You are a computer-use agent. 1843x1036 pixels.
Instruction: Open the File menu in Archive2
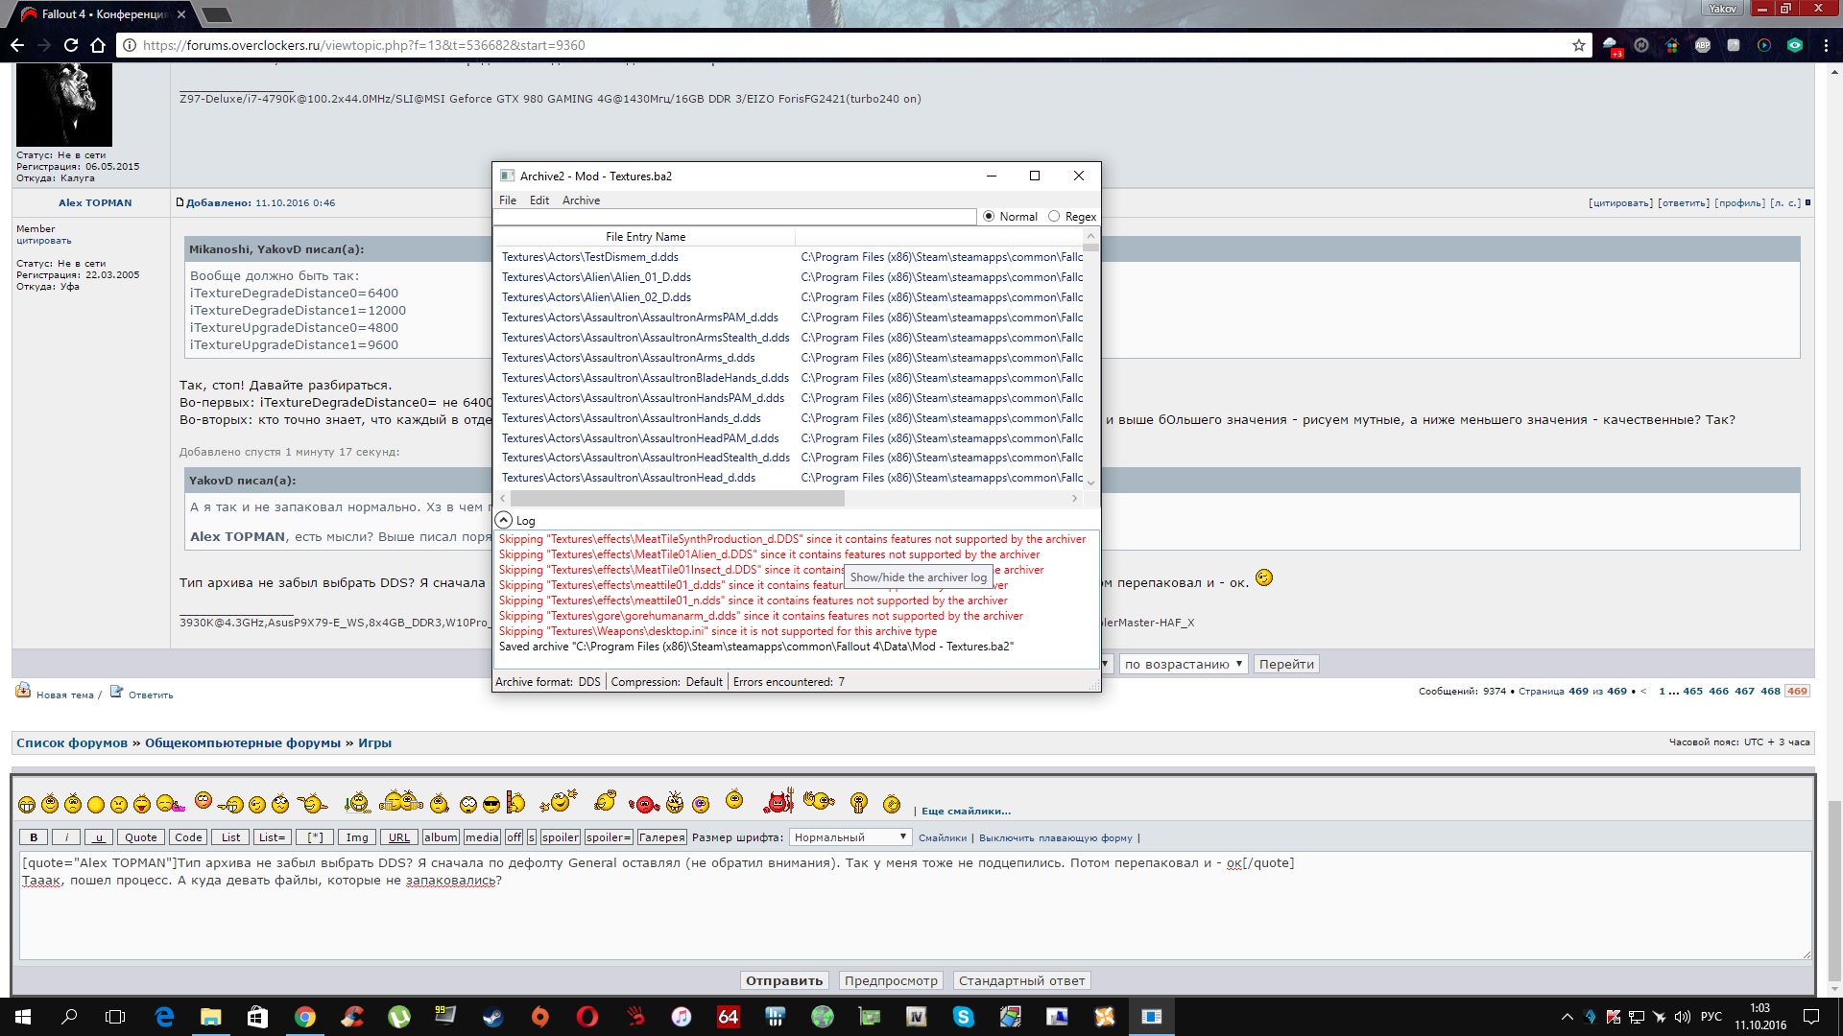click(x=507, y=200)
